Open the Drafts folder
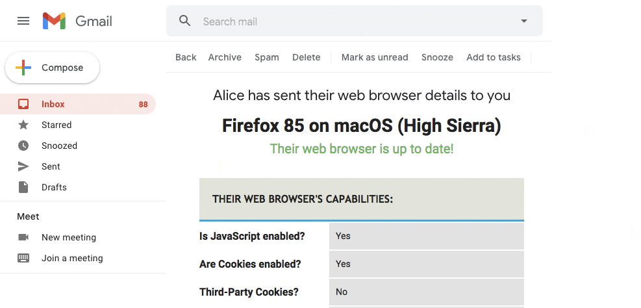Viewport: 641px width, 308px height. (x=54, y=187)
